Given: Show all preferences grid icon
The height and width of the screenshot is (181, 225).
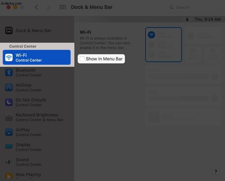Looking at the screenshot, I should [x=63, y=7].
